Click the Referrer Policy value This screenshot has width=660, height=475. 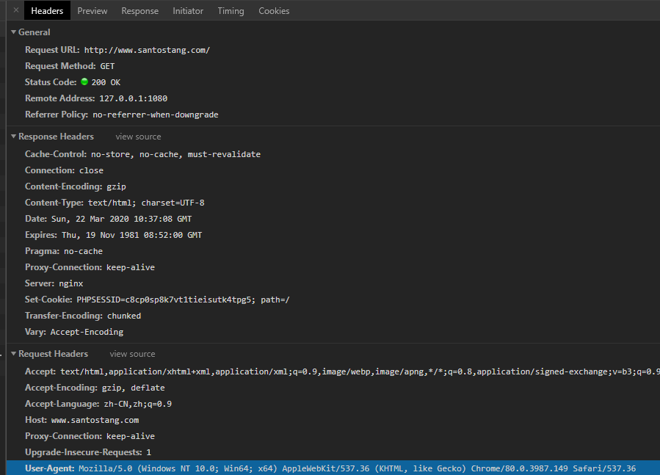[x=155, y=115]
